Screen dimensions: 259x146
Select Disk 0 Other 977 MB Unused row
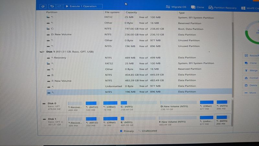(x=139, y=40)
